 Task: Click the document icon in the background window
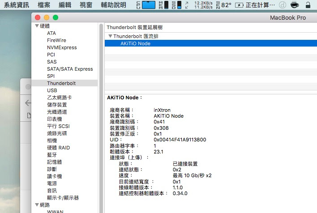pos(29,115)
